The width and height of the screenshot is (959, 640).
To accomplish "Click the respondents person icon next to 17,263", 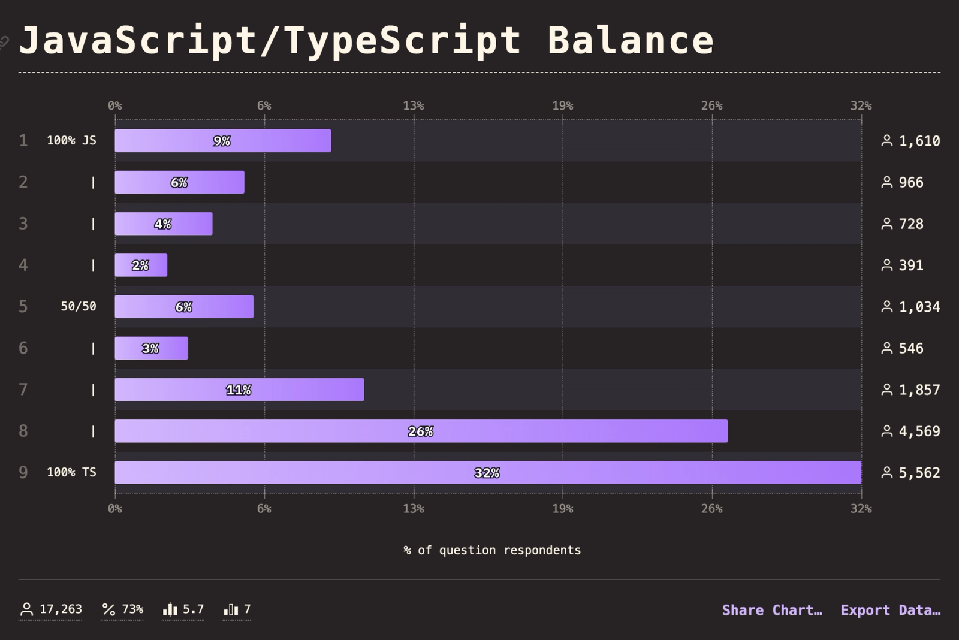I will tap(26, 609).
